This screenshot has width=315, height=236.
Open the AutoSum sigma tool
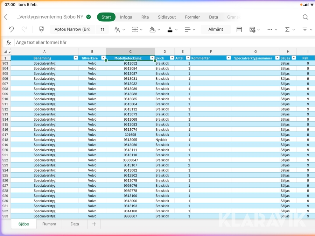[287, 29]
